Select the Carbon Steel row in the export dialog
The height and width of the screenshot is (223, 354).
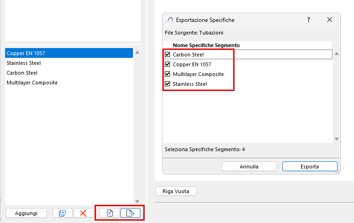pos(248,55)
